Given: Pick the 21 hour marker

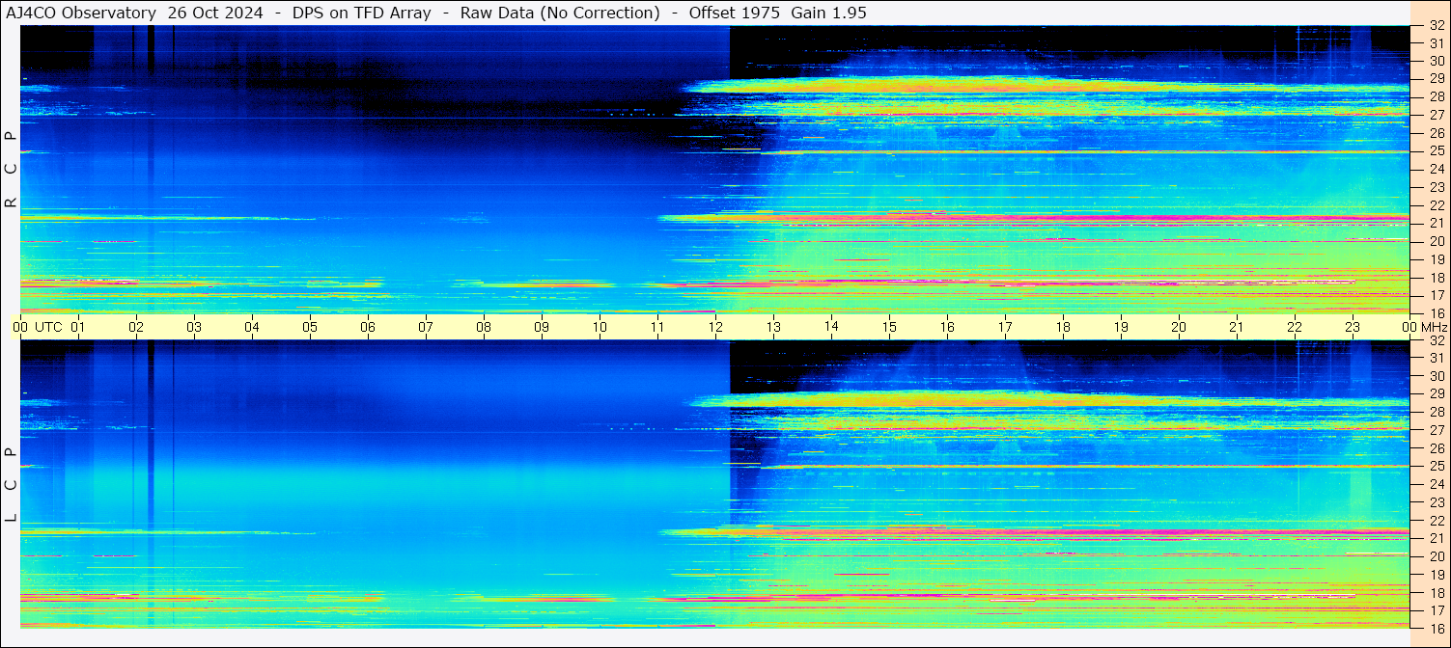Looking at the screenshot, I should [1237, 327].
